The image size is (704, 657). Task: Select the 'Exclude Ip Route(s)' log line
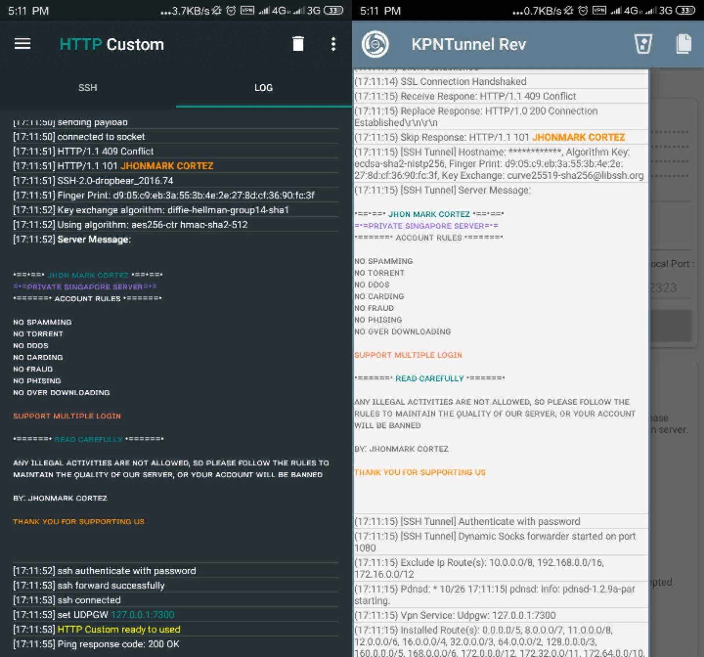pos(500,568)
